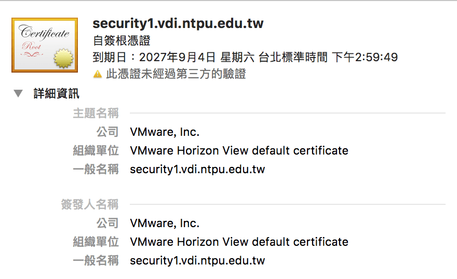Collapse the 詳細資訊 disclosure triangle
457x279 pixels.
pyautogui.click(x=19, y=93)
